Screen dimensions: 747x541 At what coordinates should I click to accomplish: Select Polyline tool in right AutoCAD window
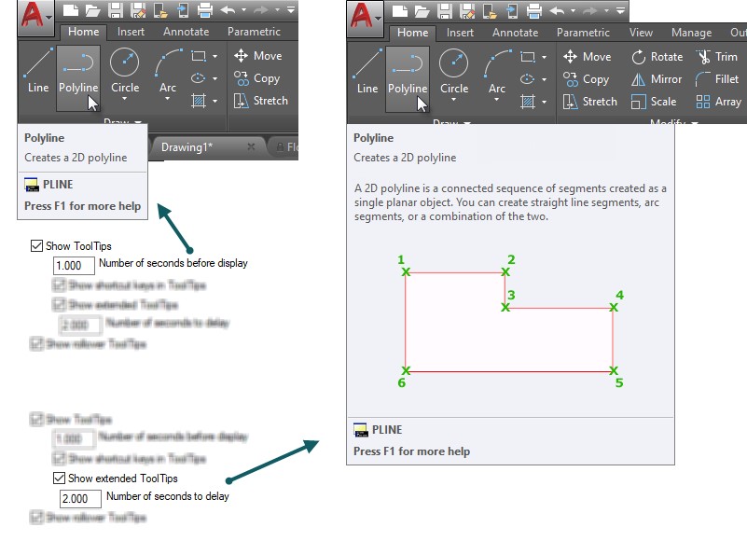click(408, 78)
